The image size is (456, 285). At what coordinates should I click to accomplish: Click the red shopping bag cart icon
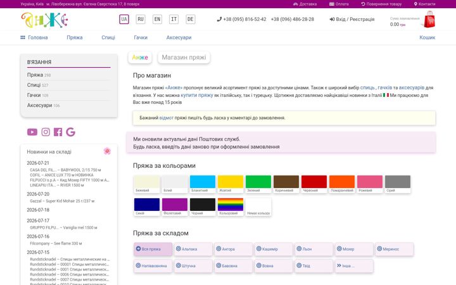click(429, 19)
